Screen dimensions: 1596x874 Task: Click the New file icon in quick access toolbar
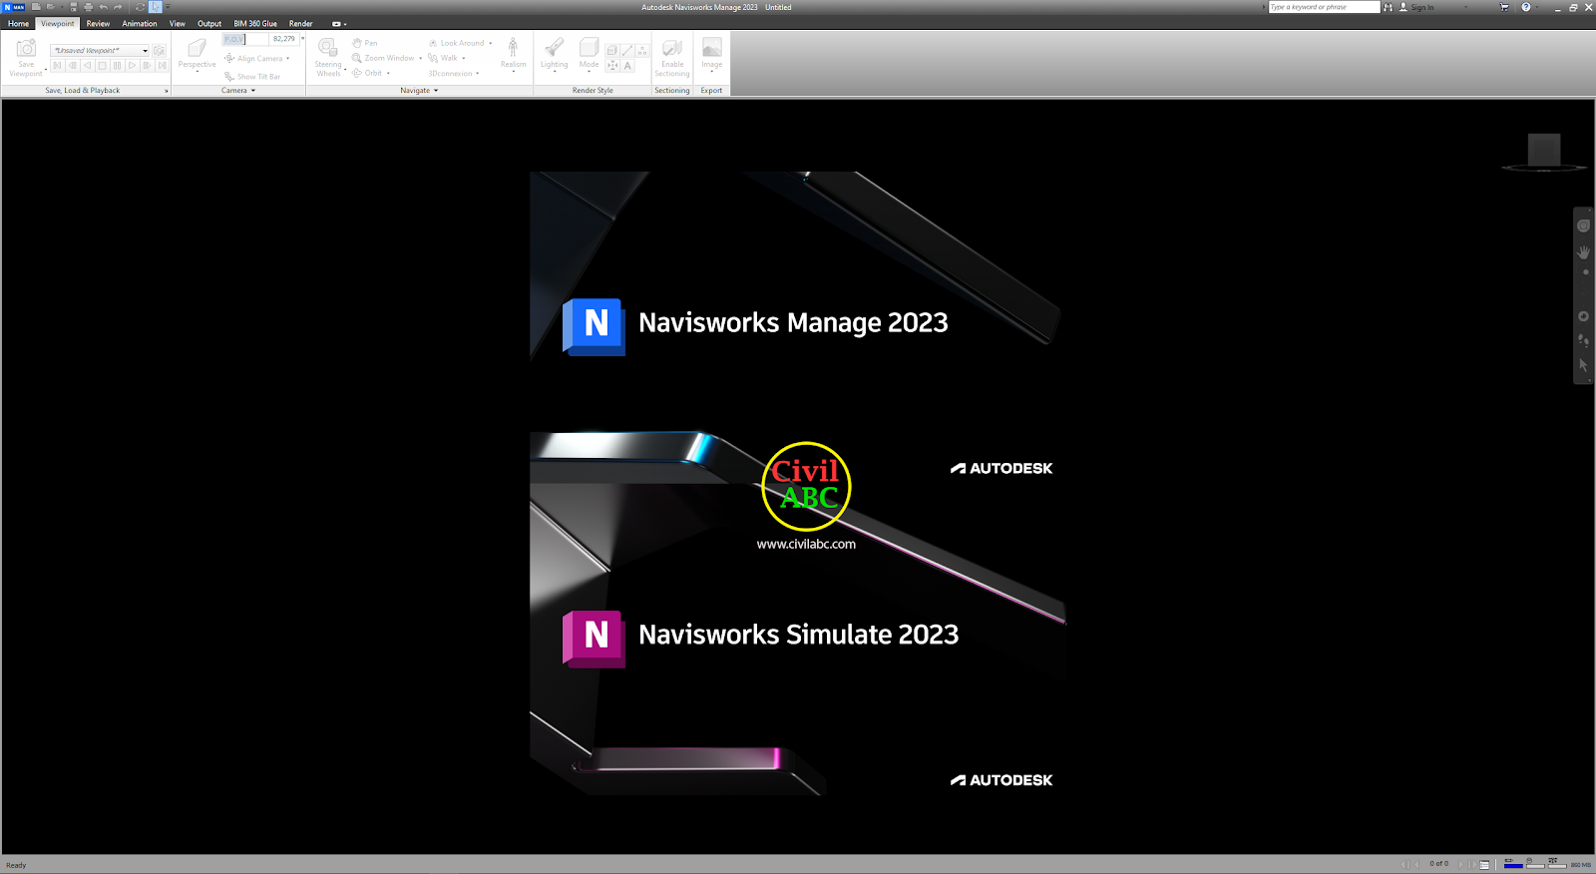click(x=36, y=7)
